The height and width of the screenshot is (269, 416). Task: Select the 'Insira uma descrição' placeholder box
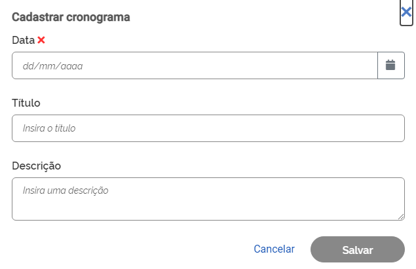[208, 199]
